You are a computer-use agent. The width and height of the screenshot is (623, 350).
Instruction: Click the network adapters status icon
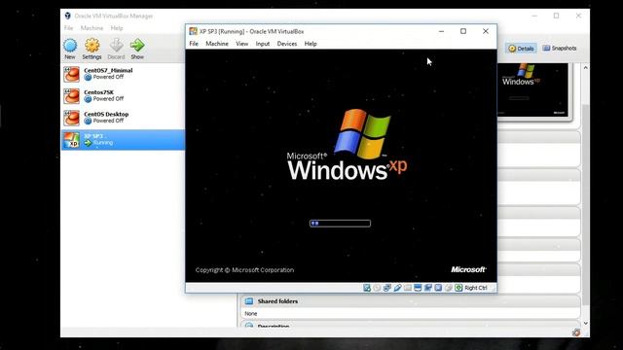tap(387, 288)
